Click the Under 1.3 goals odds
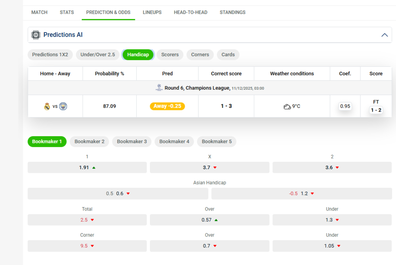The image size is (396, 265). [332, 220]
